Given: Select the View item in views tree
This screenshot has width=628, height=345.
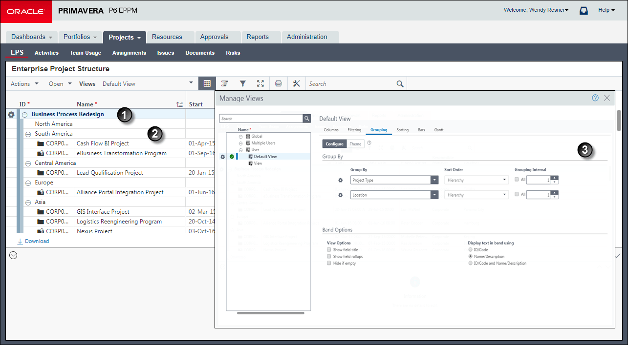Looking at the screenshot, I should (258, 163).
